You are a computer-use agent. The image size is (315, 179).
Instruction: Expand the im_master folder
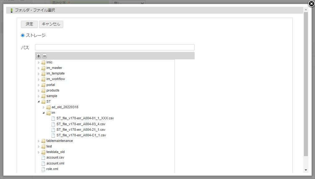click(39, 68)
